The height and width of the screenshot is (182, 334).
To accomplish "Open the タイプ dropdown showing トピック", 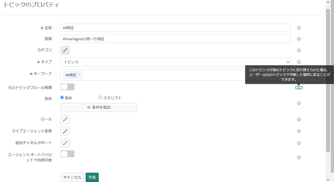I will coord(176,62).
